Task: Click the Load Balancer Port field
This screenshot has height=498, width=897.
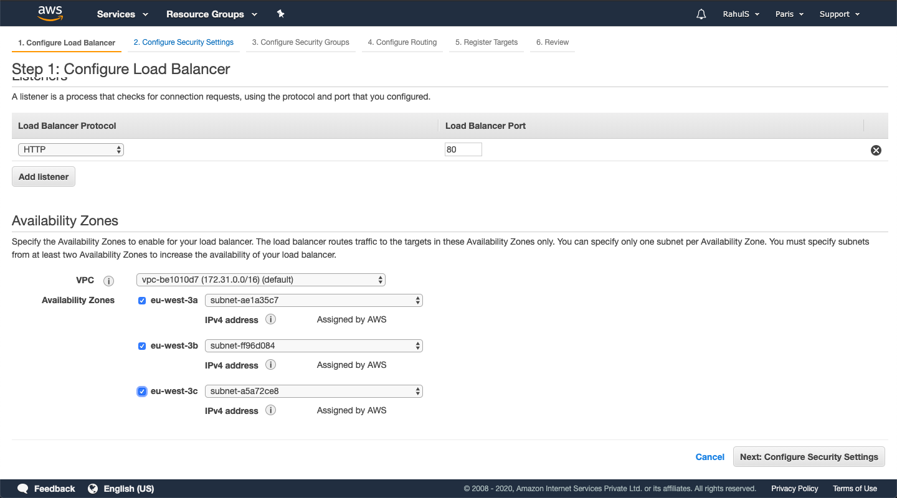Action: pos(463,149)
